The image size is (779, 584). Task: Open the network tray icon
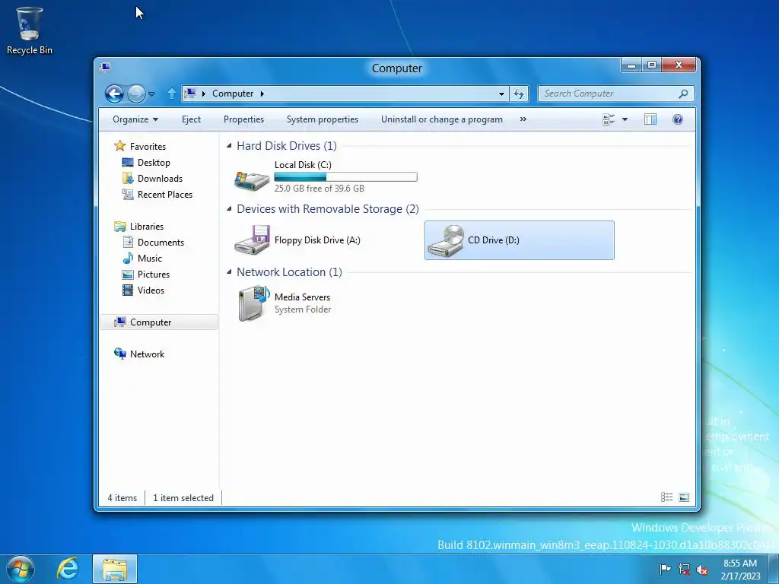684,569
